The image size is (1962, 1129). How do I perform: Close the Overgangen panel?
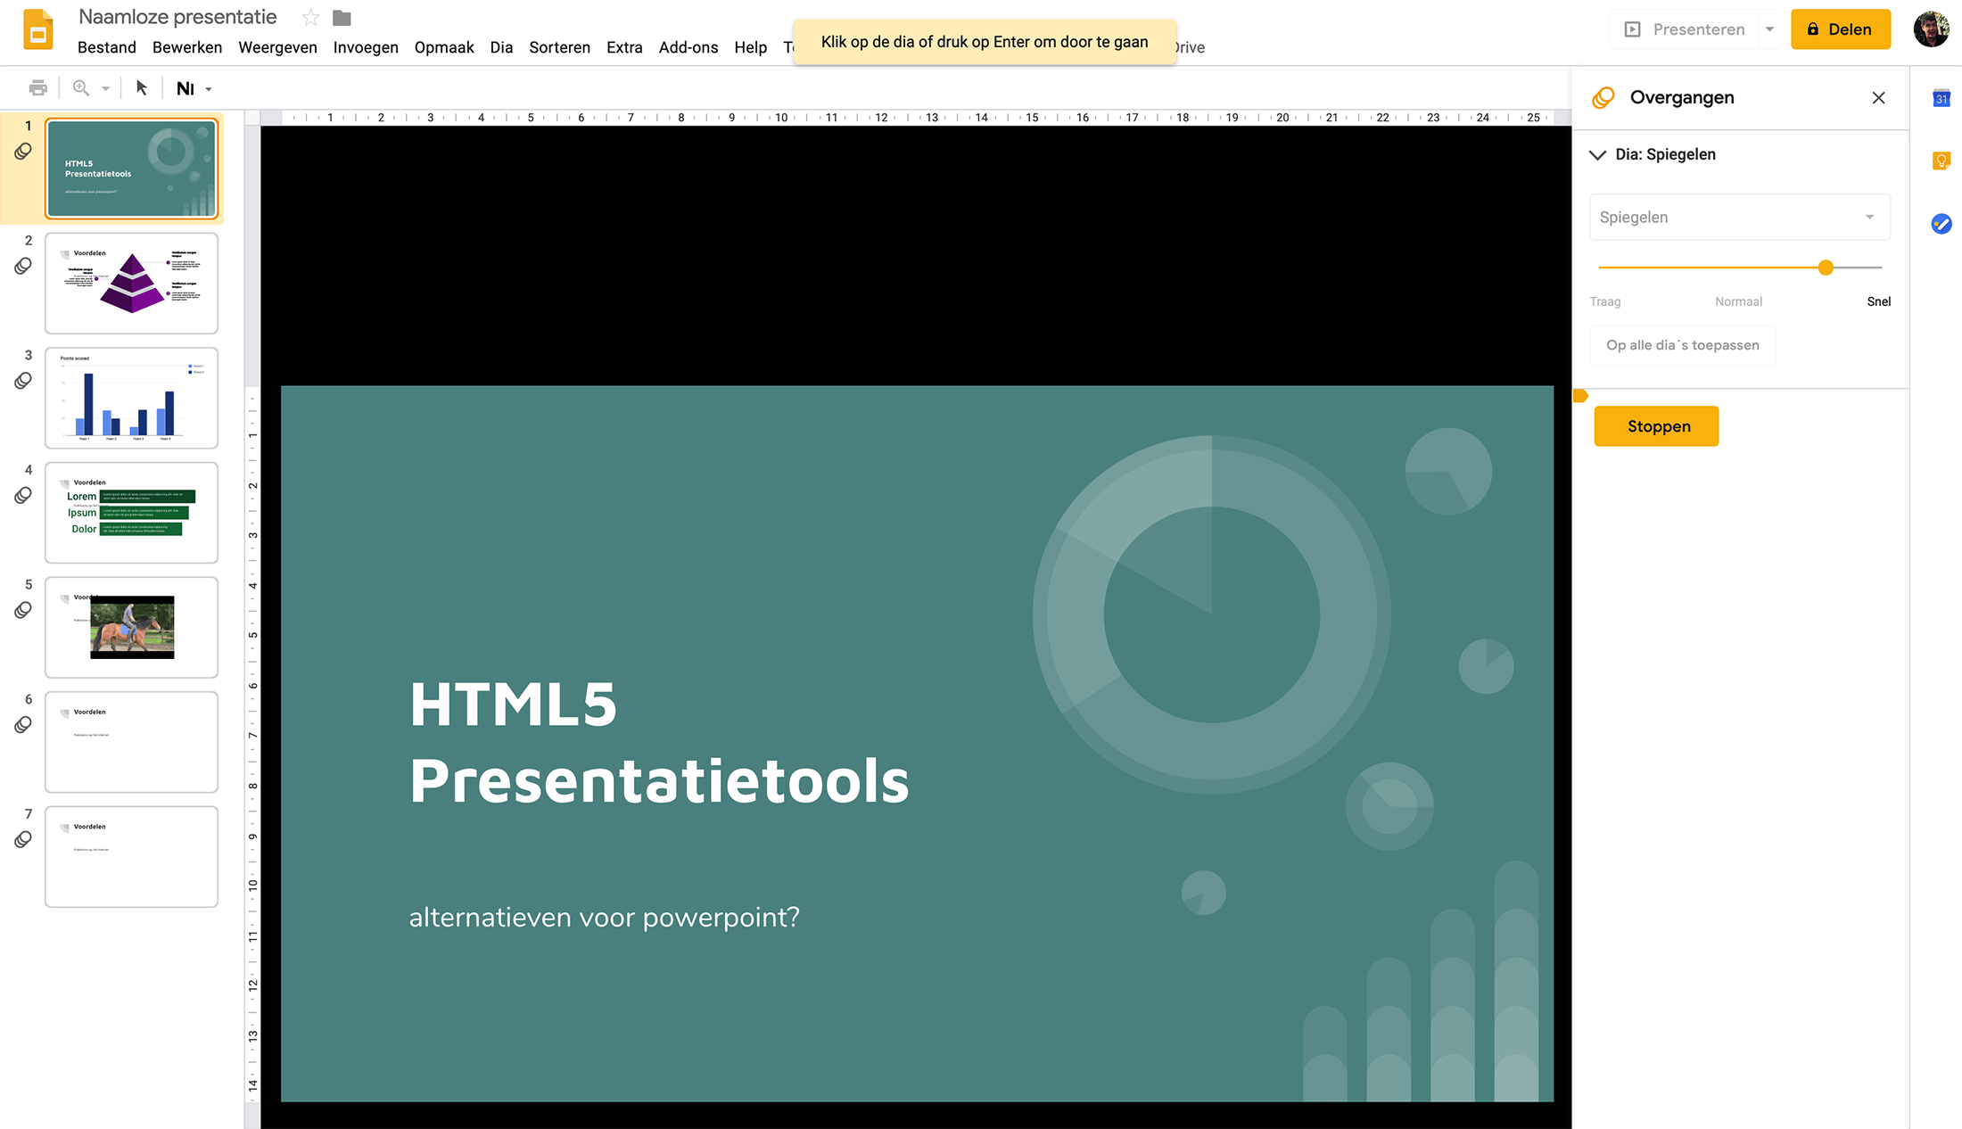1878,98
